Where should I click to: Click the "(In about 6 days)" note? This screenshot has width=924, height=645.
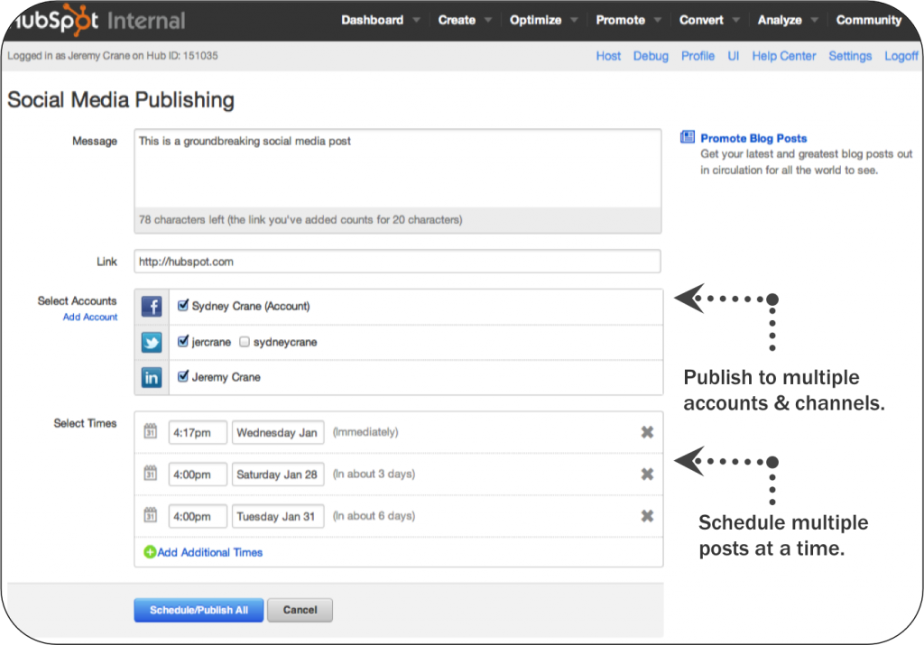point(374,515)
